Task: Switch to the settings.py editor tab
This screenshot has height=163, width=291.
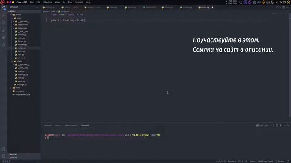Action: click(49, 7)
